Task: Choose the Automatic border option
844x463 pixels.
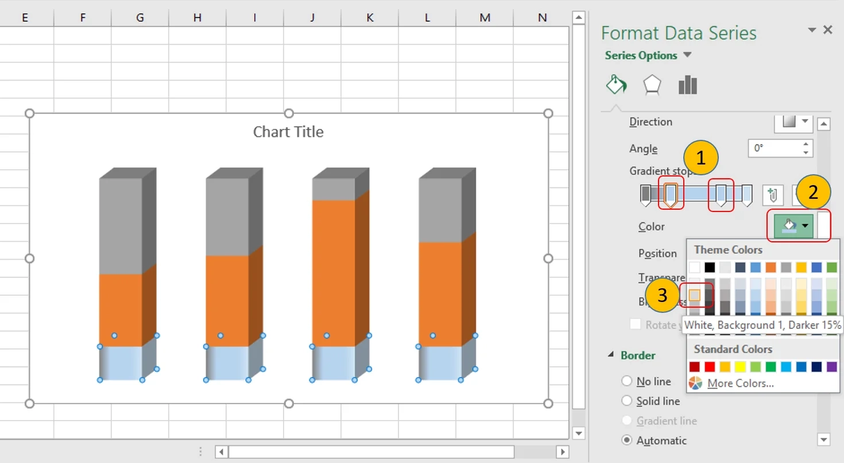Action: pos(626,440)
